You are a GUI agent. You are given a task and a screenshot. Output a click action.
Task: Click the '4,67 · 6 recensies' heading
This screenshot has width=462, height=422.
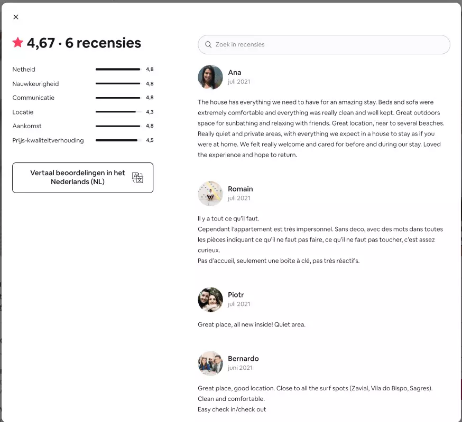[x=84, y=43]
